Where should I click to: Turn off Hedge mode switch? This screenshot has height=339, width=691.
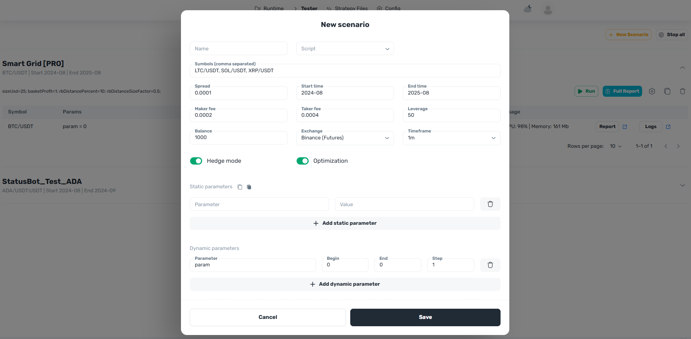coord(196,161)
